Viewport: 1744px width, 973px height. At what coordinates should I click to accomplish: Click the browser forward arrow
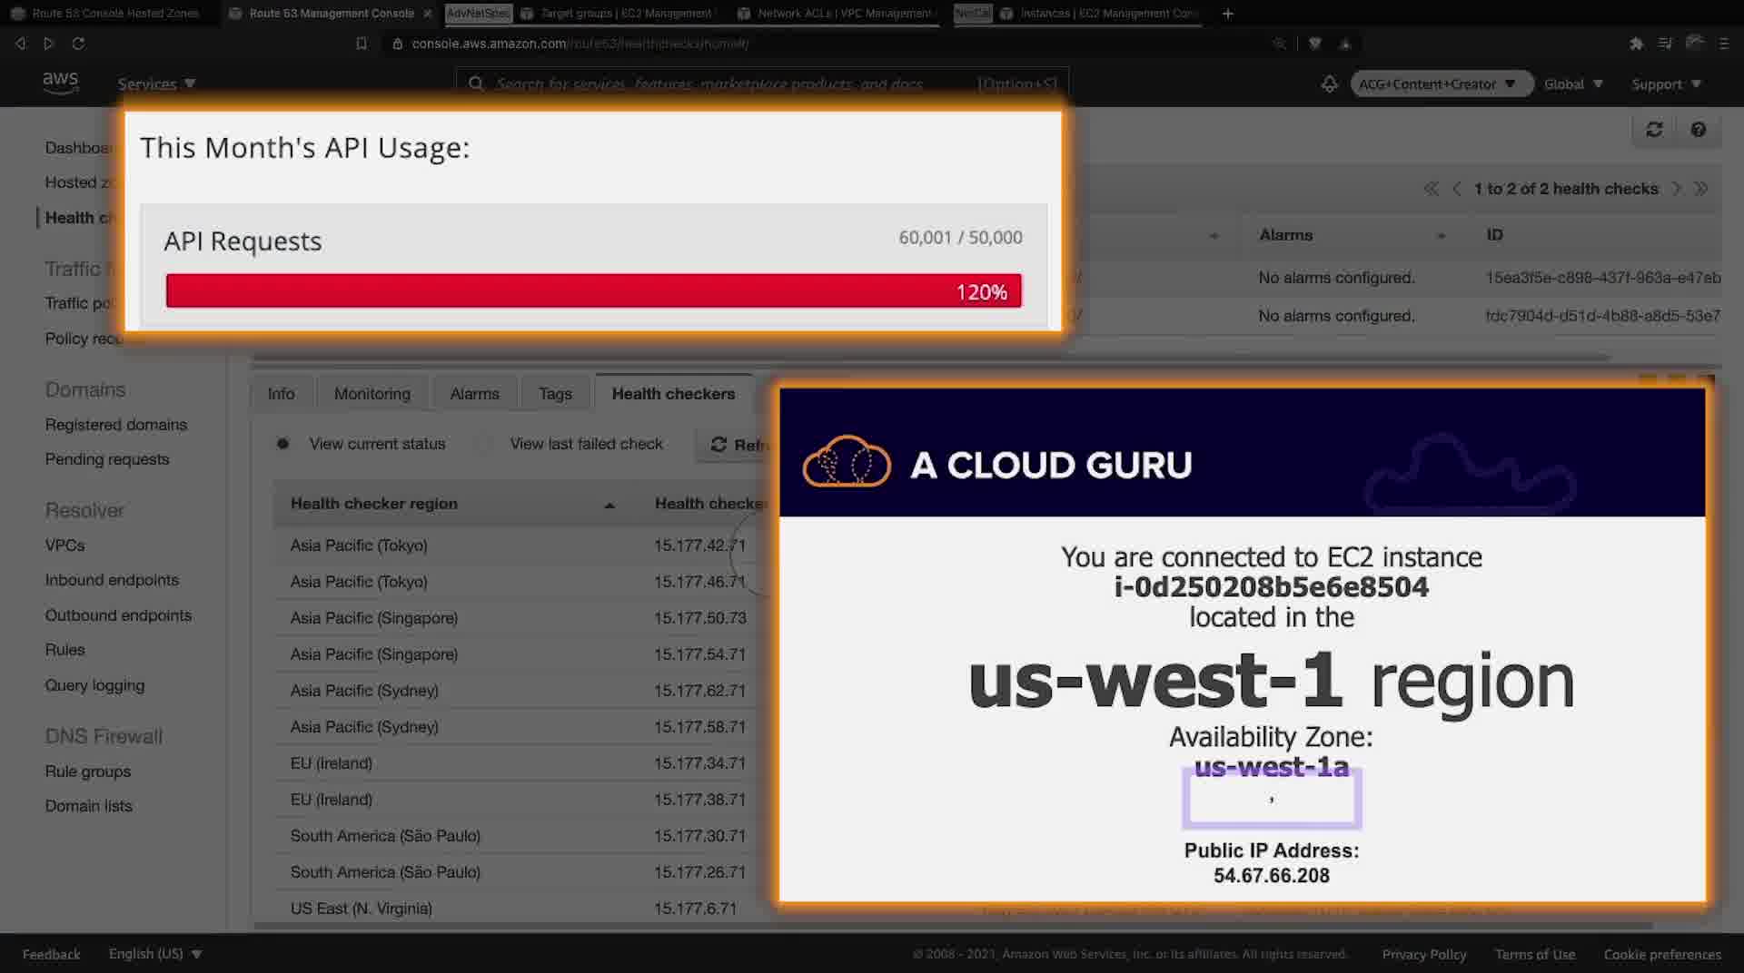coord(49,44)
